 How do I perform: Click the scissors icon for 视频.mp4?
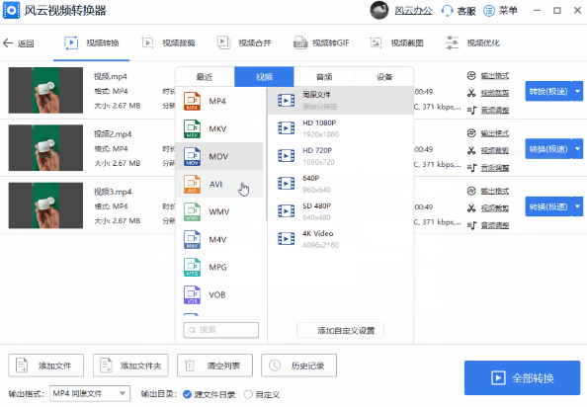(471, 93)
